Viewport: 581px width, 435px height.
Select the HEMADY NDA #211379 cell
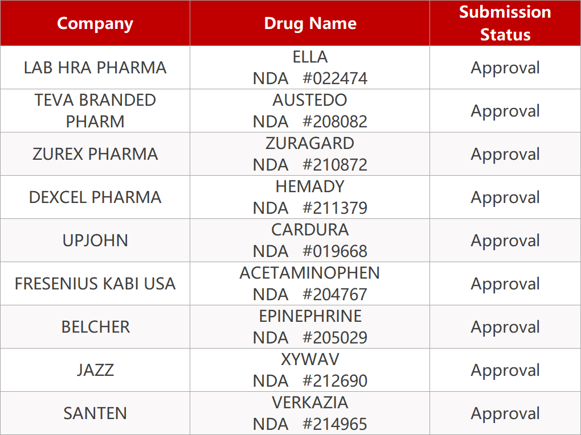pos(310,197)
